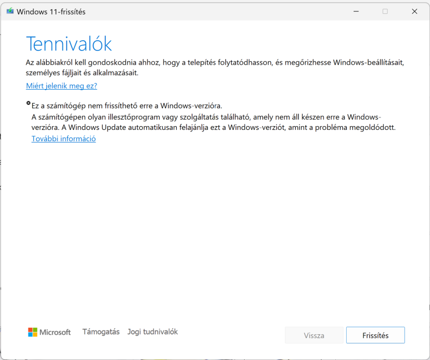This screenshot has height=360, width=430.
Task: Click the Frissítés button
Action: (x=375, y=335)
